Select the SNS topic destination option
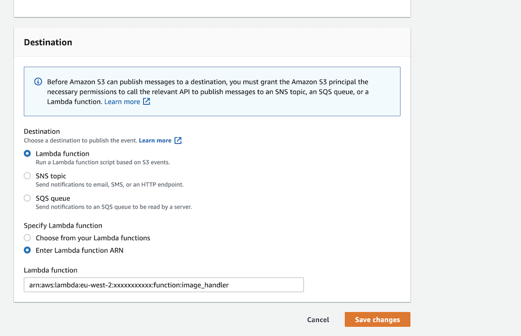The image size is (521, 336). tap(28, 176)
